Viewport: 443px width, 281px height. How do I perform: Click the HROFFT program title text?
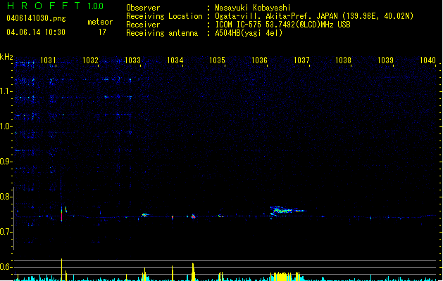tap(44, 6)
